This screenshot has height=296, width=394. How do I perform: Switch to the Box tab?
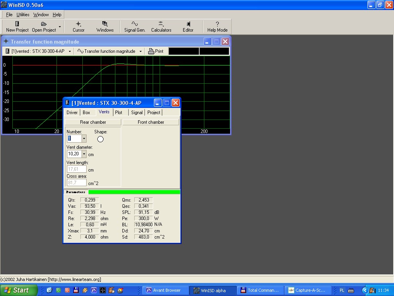click(x=87, y=113)
